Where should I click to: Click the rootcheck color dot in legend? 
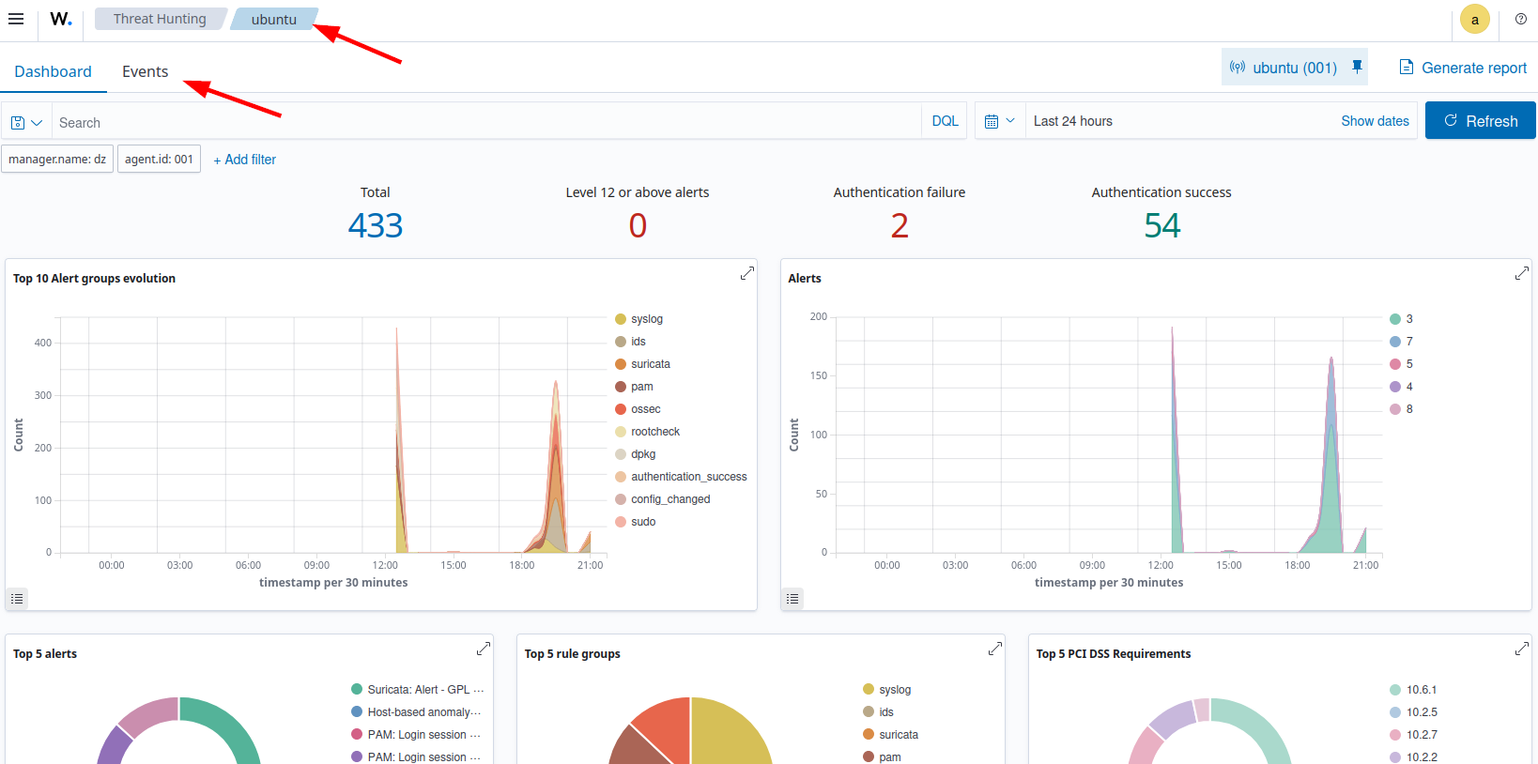(x=621, y=432)
